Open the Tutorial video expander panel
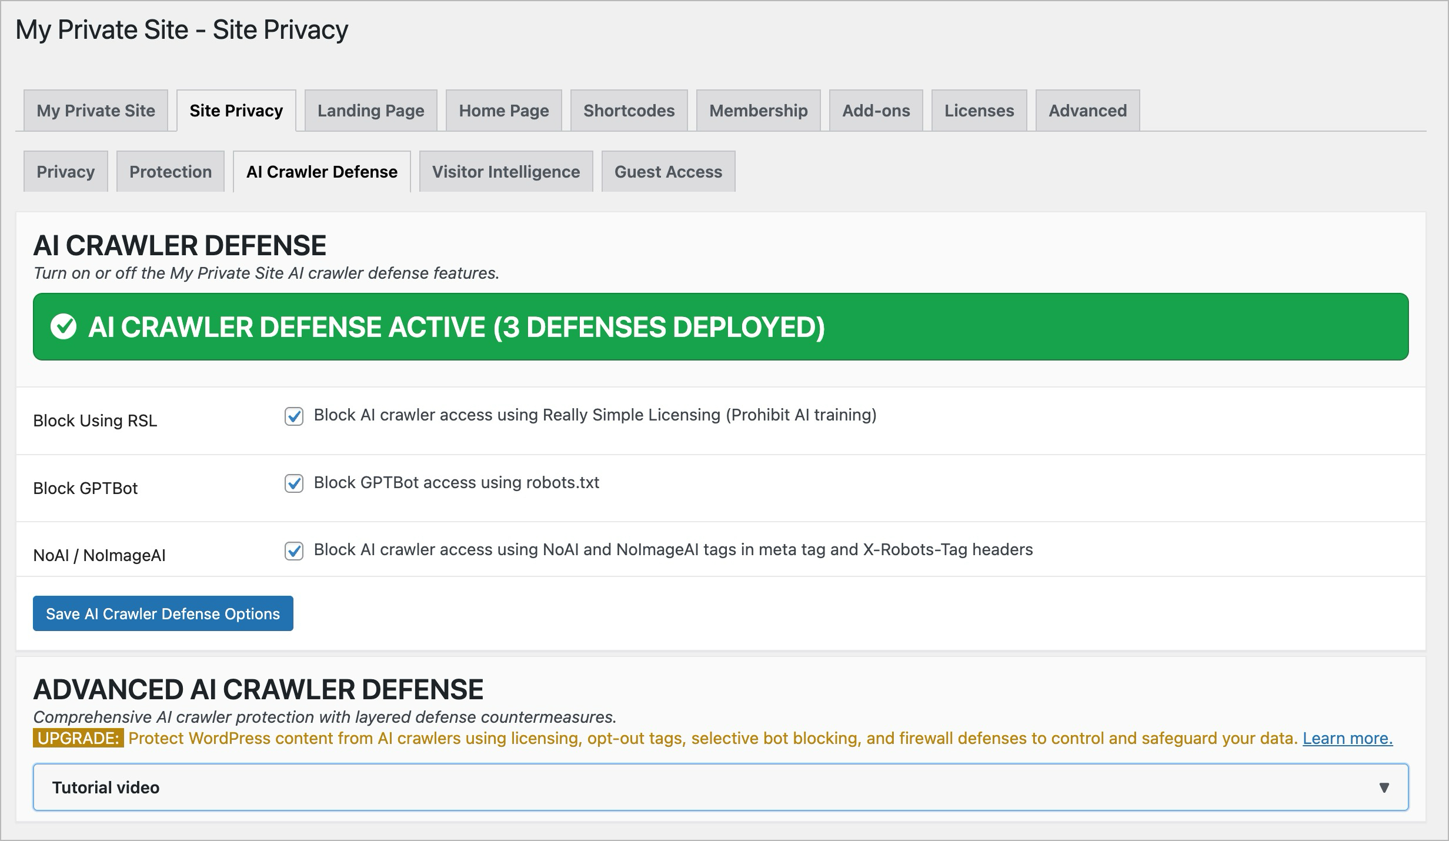1449x841 pixels. [x=720, y=787]
